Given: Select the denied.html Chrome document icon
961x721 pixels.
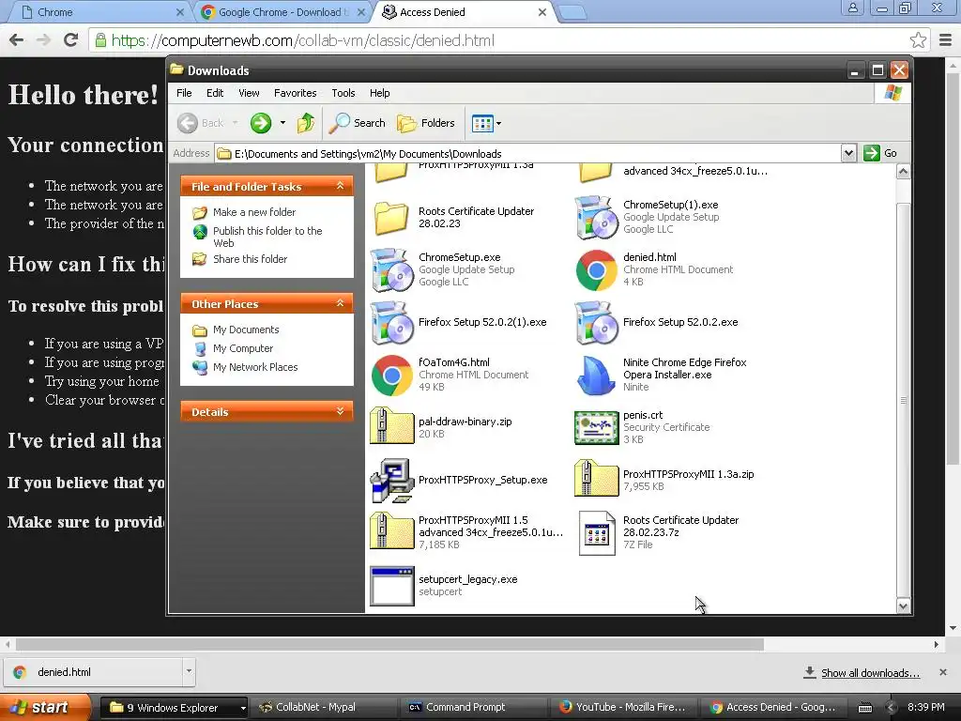Looking at the screenshot, I should 596,269.
